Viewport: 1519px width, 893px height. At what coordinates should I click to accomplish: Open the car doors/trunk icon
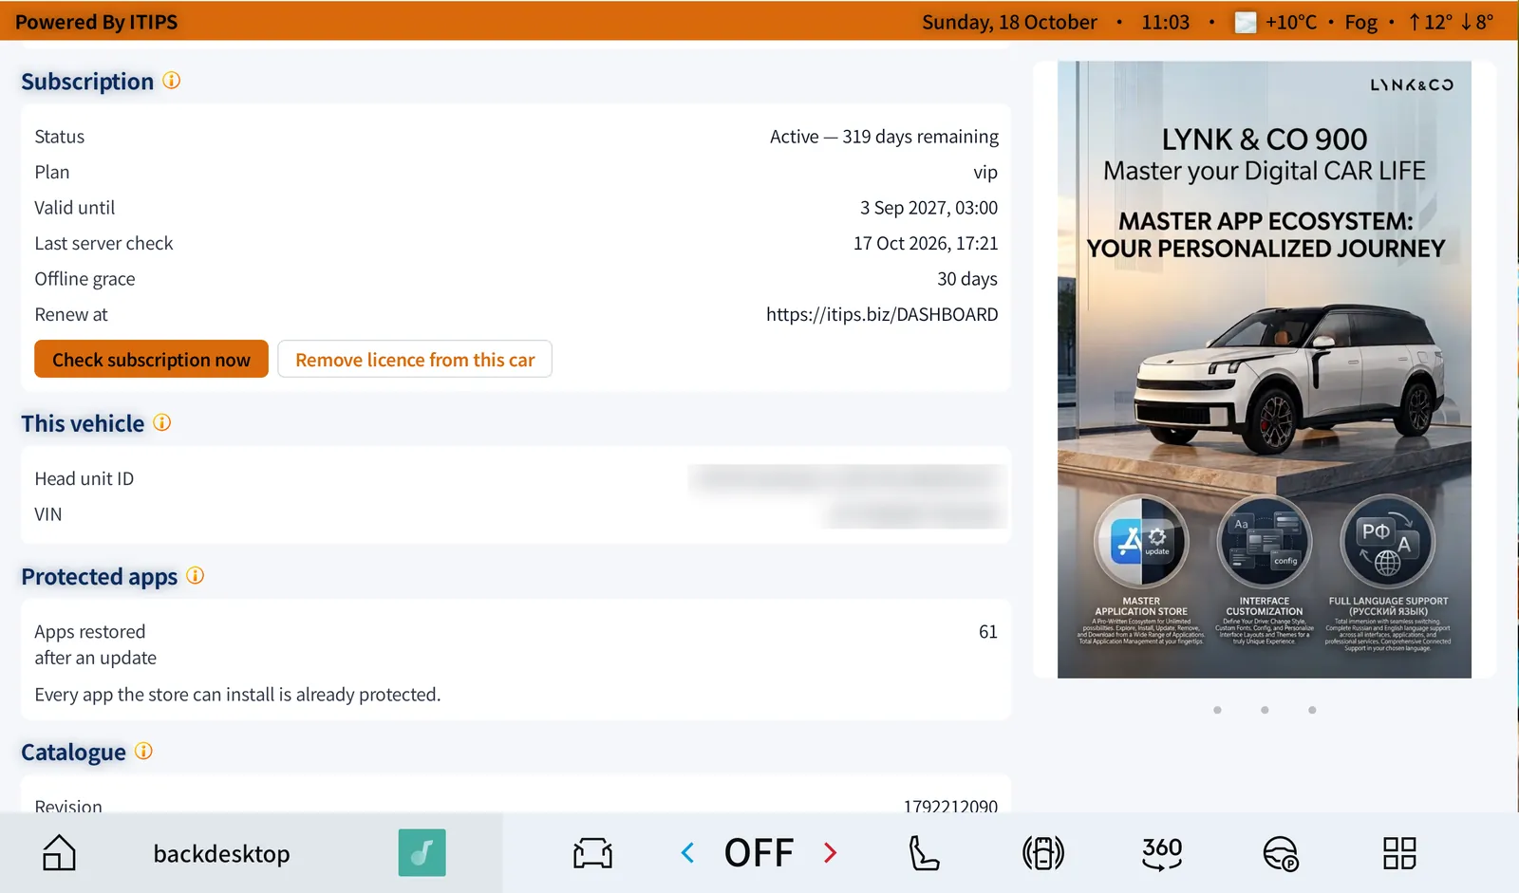tap(592, 852)
